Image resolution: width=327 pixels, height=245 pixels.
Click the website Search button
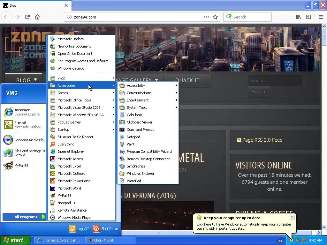click(x=259, y=92)
